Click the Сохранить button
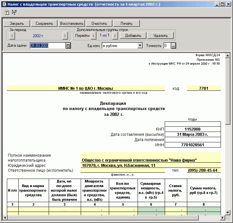Screen dimensions: 233x223 44,24
